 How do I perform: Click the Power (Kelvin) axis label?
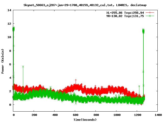point(3,61)
